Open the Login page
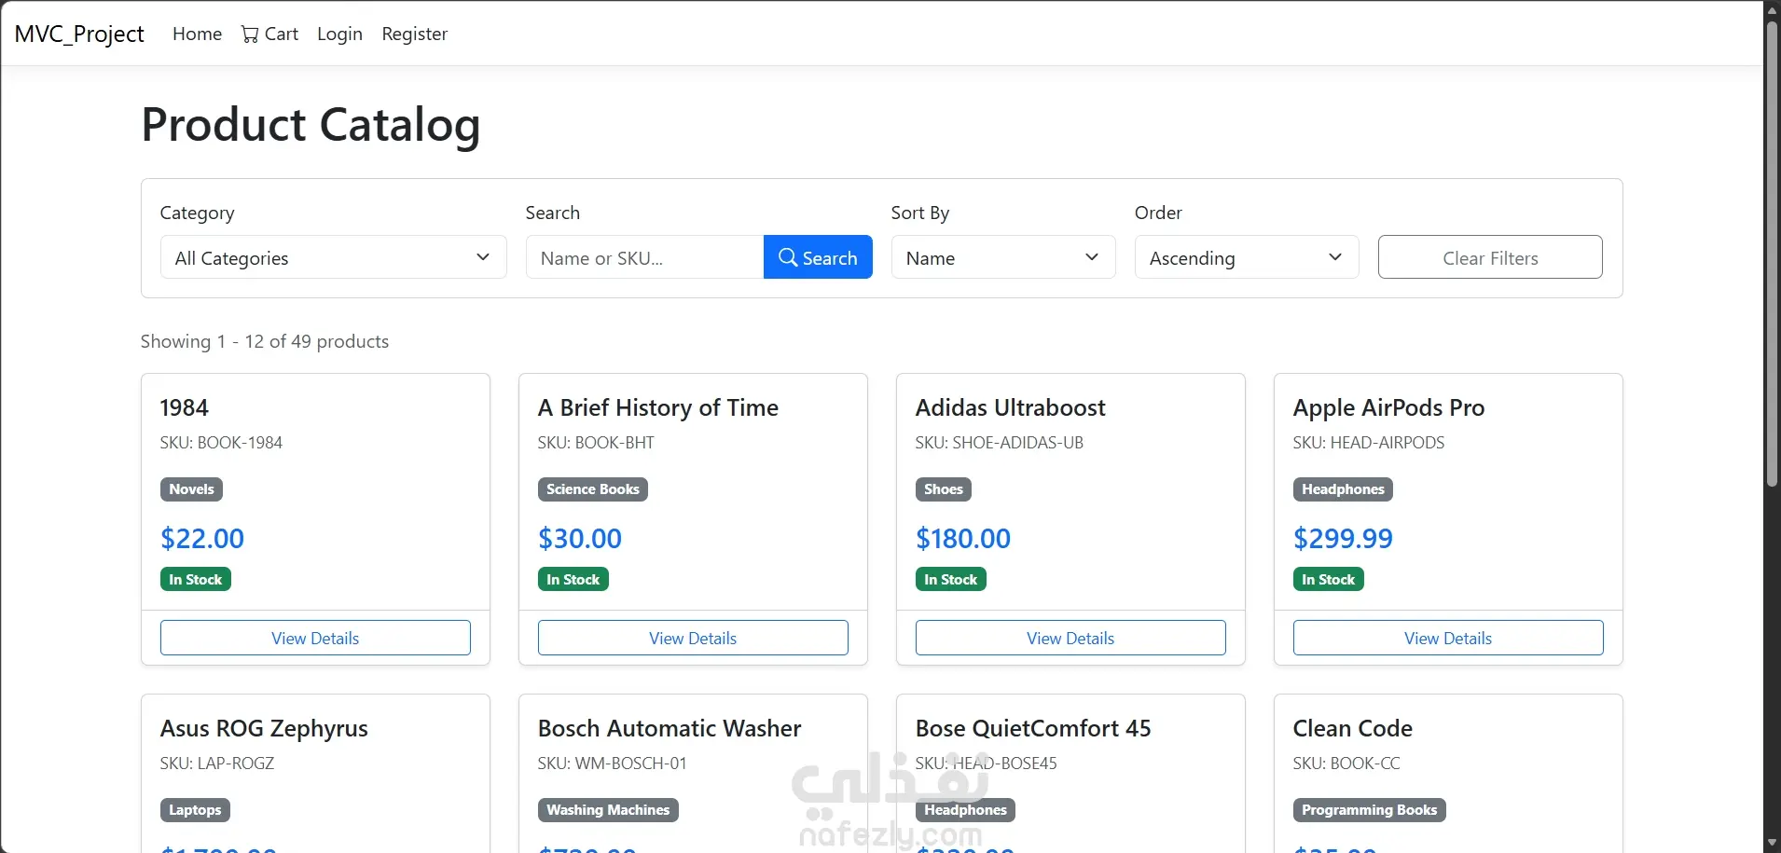The width and height of the screenshot is (1781, 853). 339,34
